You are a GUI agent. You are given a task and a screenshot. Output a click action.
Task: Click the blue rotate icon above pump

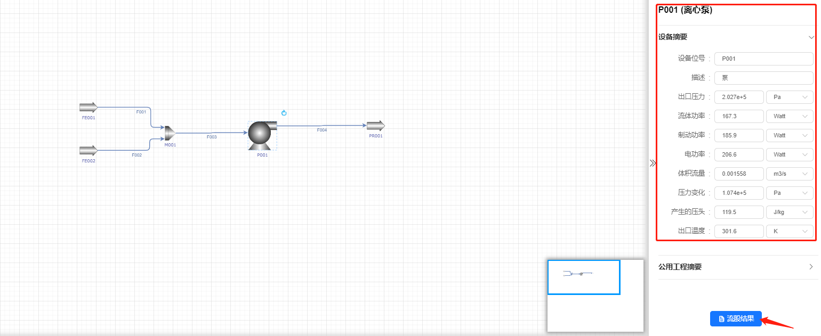click(284, 113)
